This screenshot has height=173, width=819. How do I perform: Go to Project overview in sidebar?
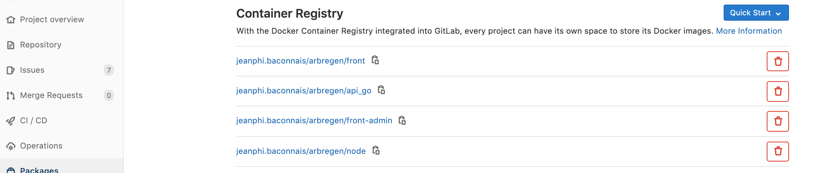(x=52, y=20)
